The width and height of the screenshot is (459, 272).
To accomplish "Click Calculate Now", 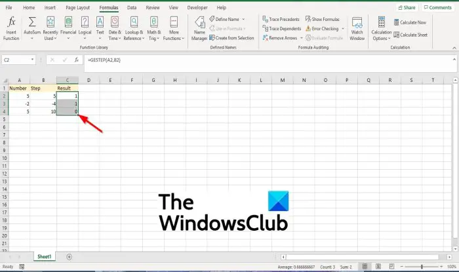I will point(410,22).
